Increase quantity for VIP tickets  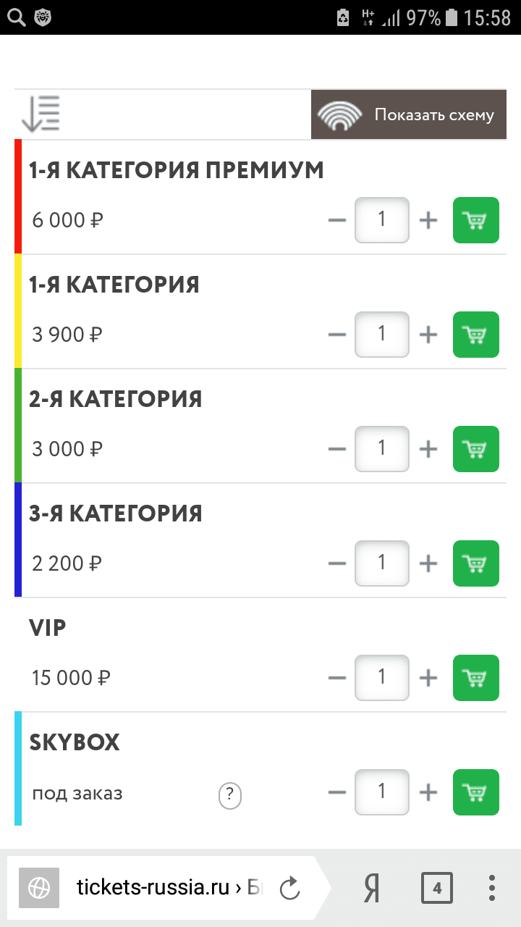coord(428,678)
